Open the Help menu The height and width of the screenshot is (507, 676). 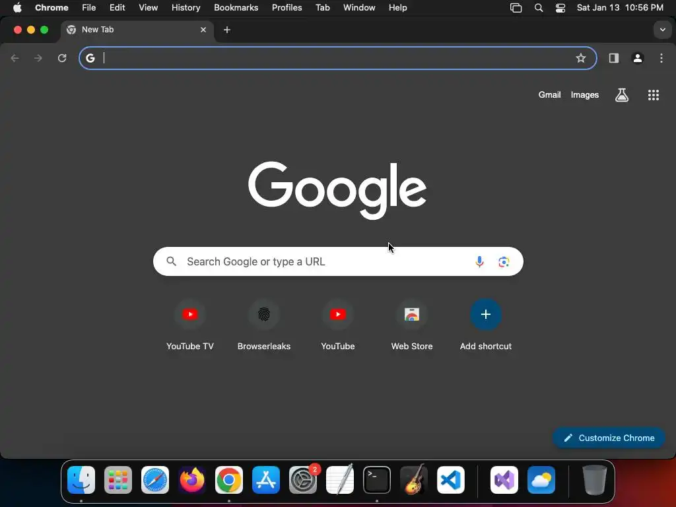tap(397, 8)
